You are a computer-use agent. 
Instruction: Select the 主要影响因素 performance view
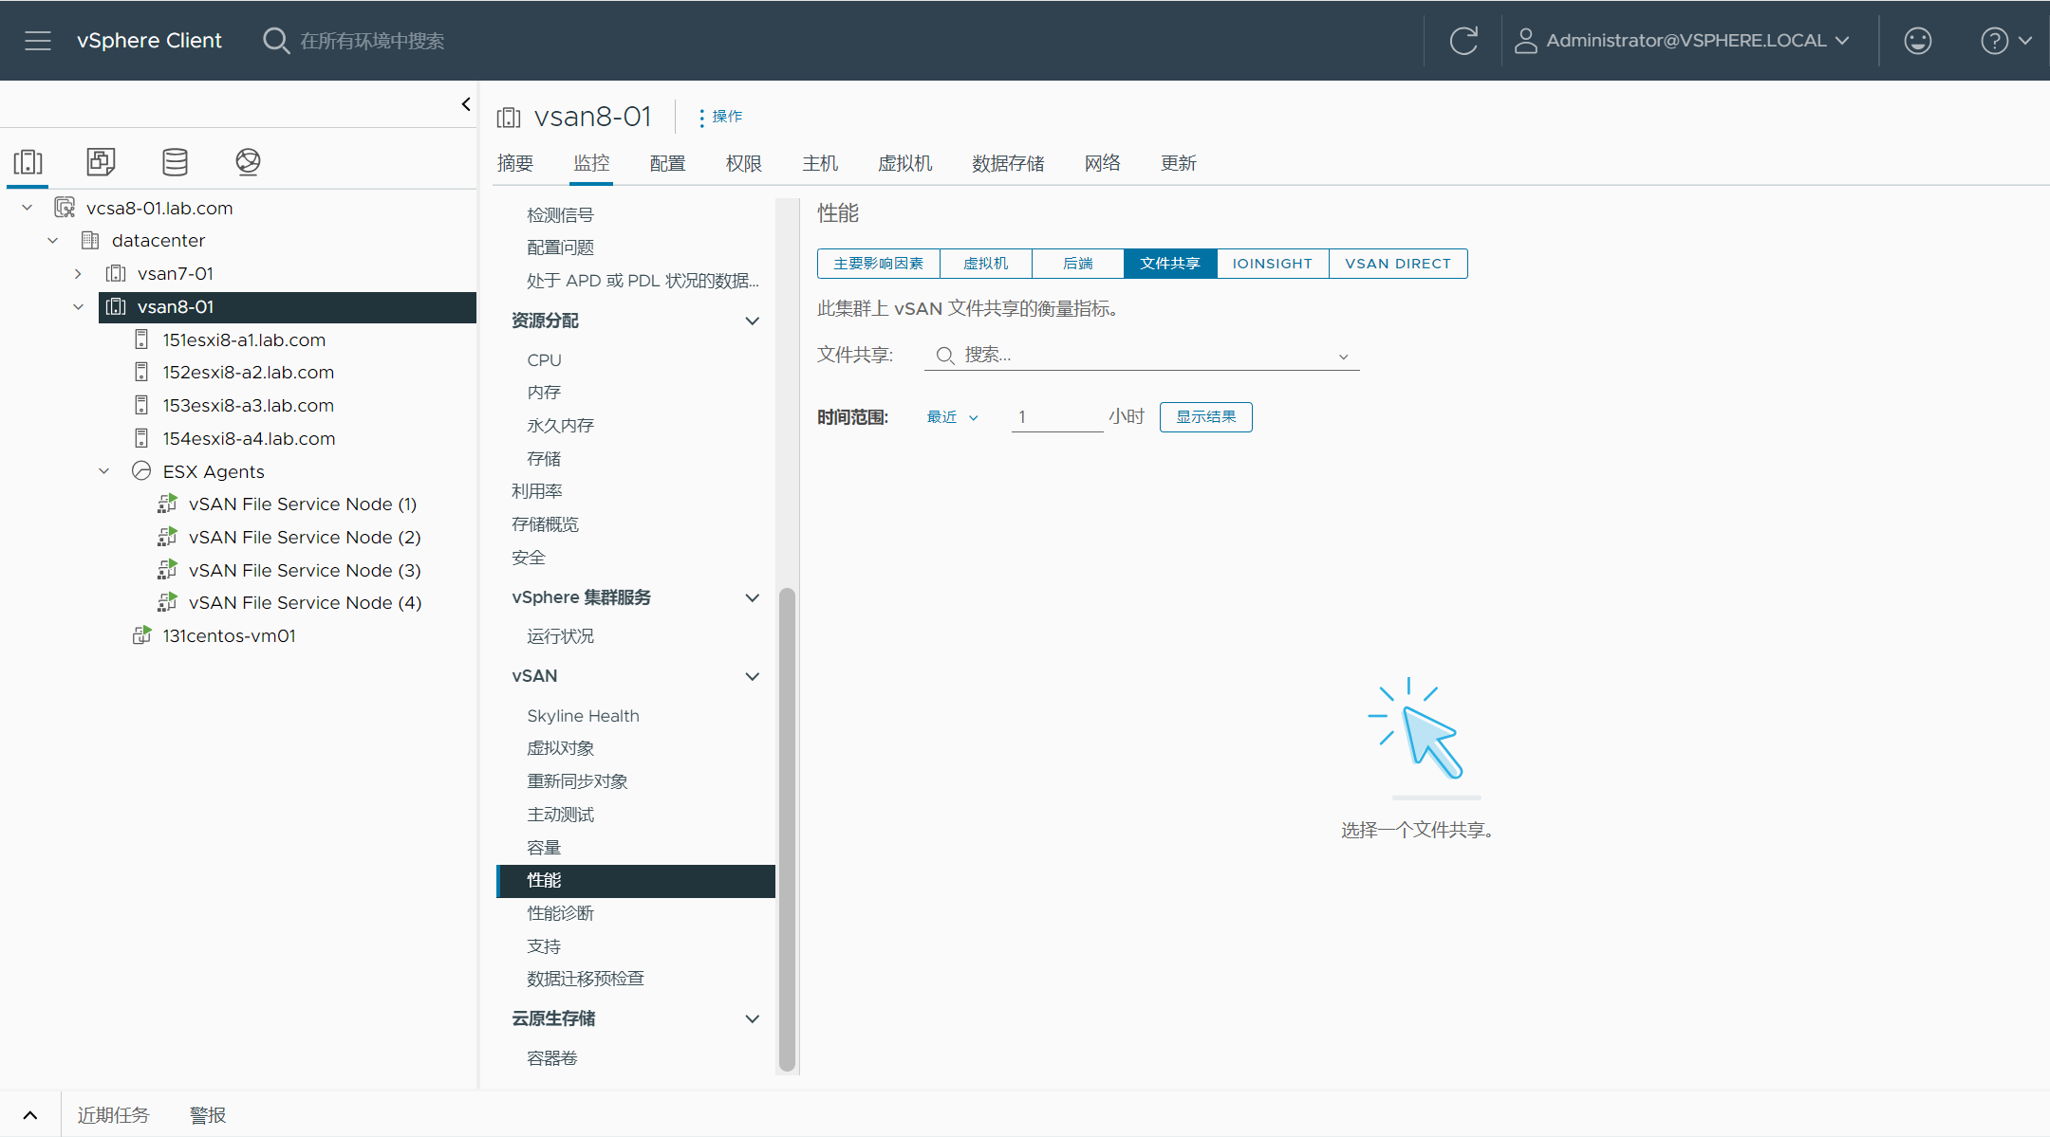pos(879,264)
